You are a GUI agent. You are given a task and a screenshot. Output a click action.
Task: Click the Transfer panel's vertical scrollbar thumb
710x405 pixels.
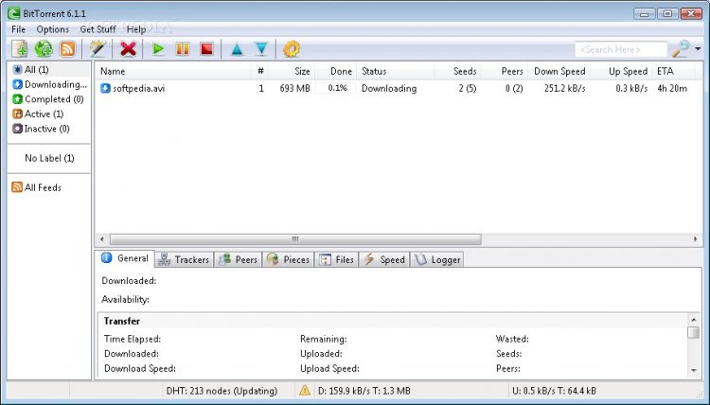click(693, 332)
